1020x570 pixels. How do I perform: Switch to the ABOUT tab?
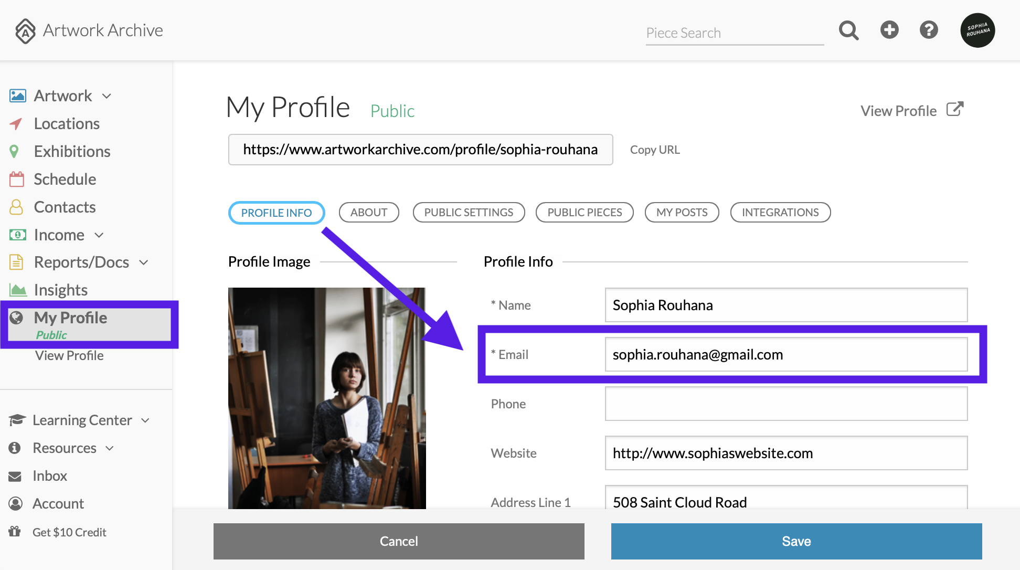[x=369, y=213]
